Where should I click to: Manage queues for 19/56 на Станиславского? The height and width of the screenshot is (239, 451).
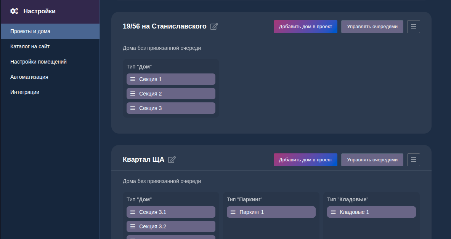pos(372,26)
